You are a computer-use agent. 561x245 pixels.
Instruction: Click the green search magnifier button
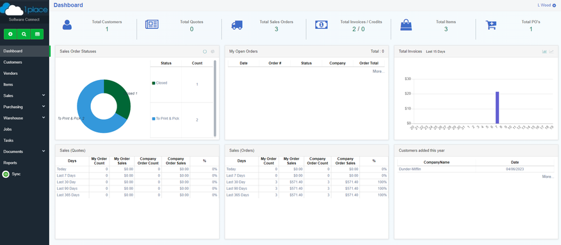pos(24,35)
